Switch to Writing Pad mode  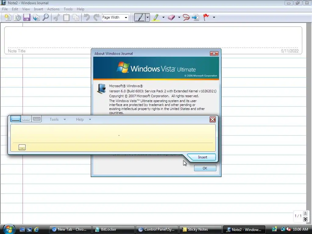coord(16,119)
